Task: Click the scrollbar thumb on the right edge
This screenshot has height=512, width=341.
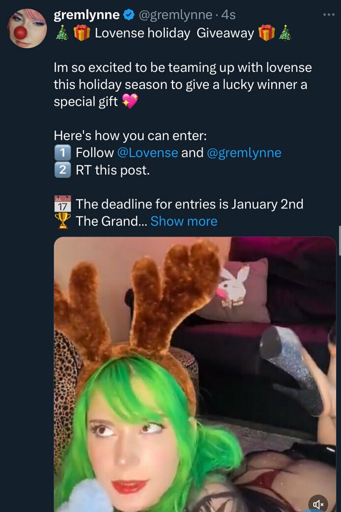Action: (339, 241)
